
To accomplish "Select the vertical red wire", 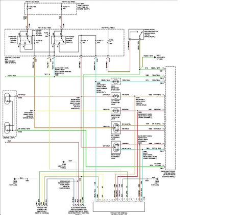I will pos(137,144).
